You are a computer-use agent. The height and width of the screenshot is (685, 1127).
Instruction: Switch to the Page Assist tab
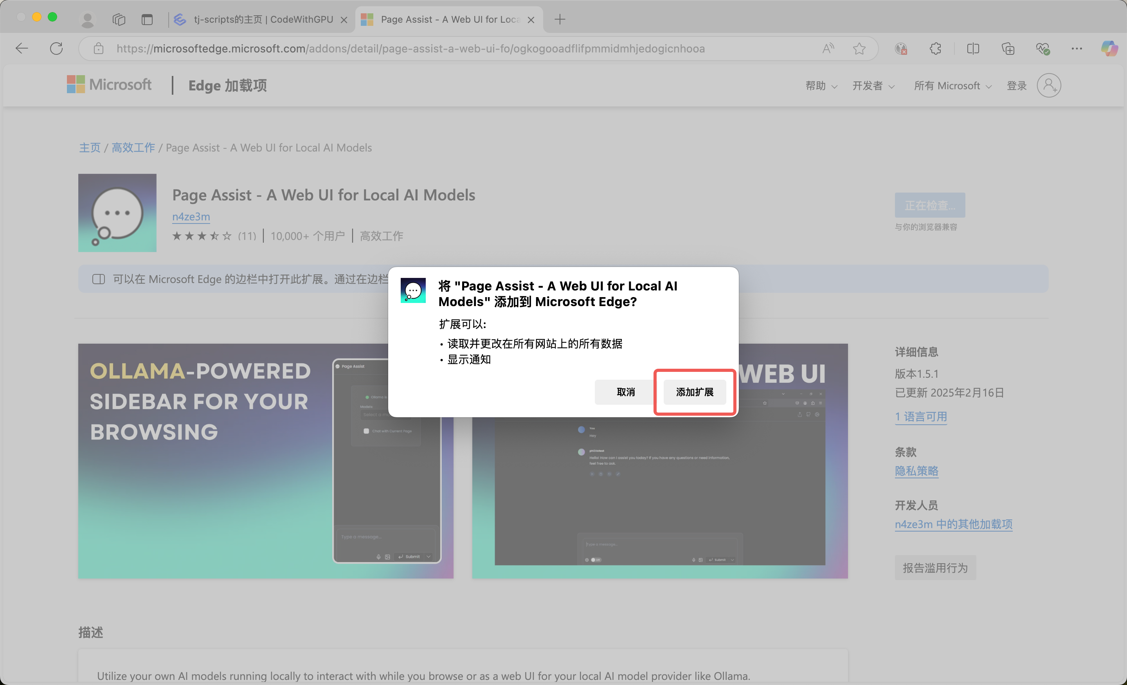pyautogui.click(x=449, y=19)
